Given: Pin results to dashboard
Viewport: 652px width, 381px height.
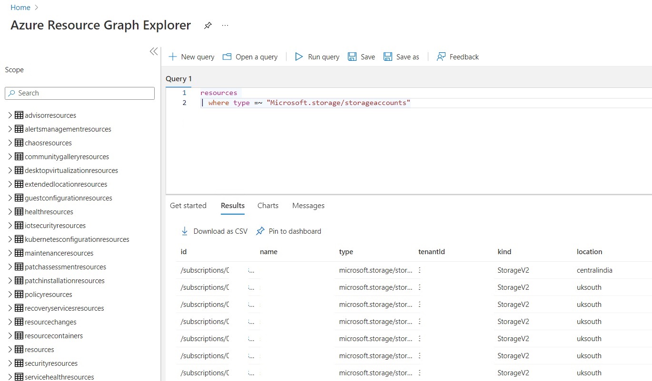Looking at the screenshot, I should pos(289,231).
